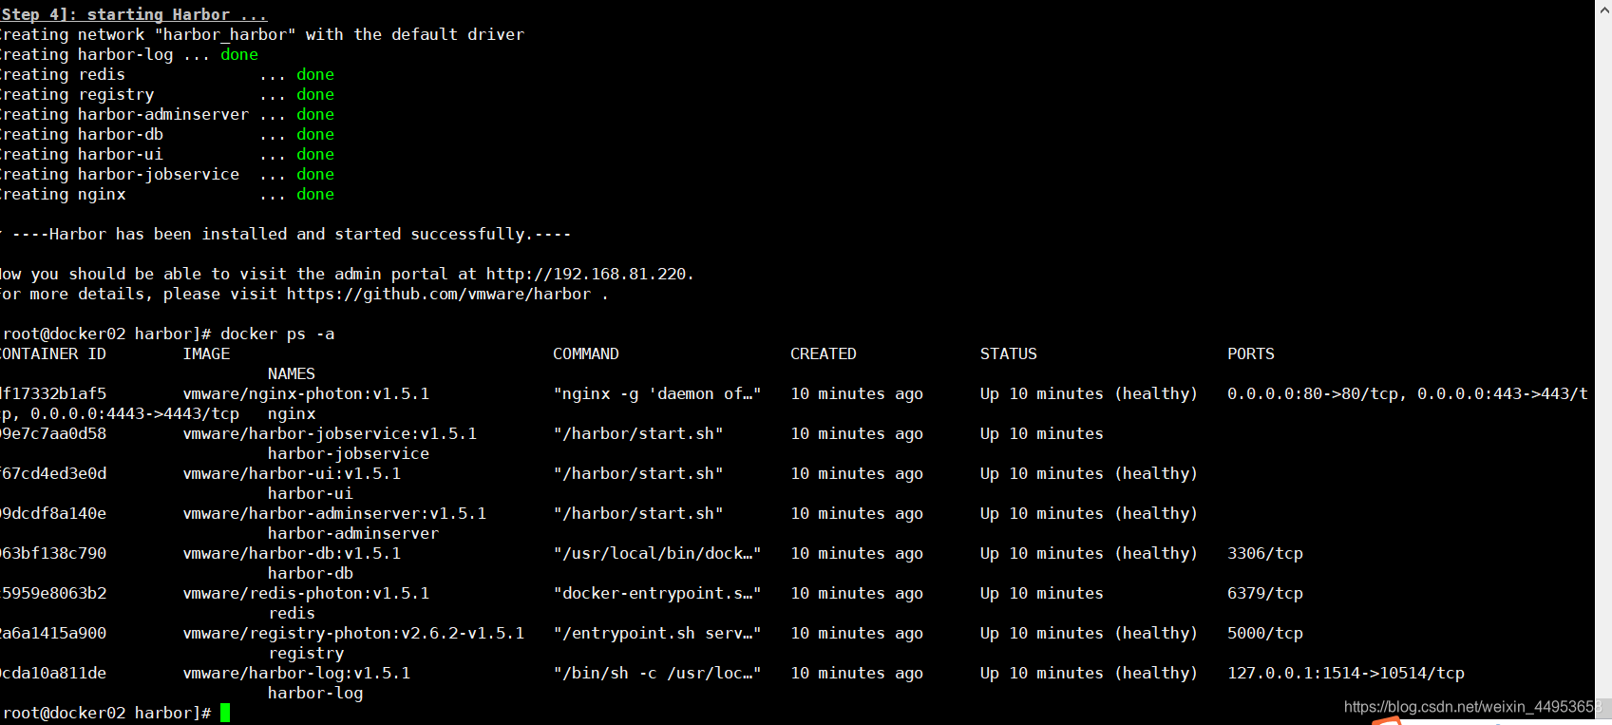
Task: Click port mapping 127.0.0.1:1514->10514/tcp
Action: pyautogui.click(x=1346, y=673)
